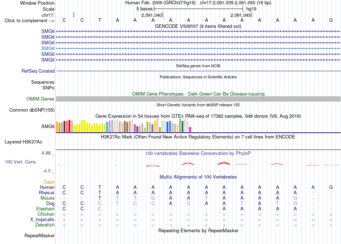Click 'Click to complement -->' to flip bases
This screenshot has width=341, height=244.
click(29, 21)
